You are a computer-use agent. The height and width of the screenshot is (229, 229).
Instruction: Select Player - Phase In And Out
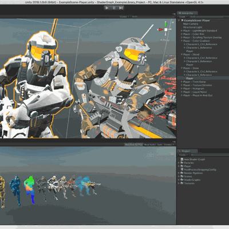click(198, 96)
